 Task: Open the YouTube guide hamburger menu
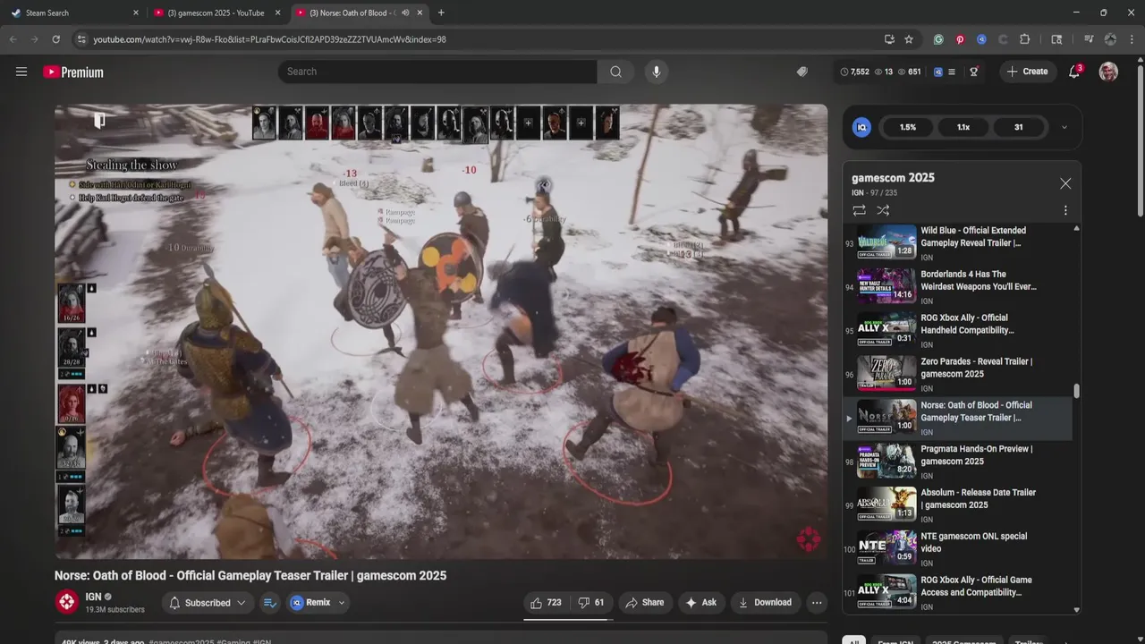point(21,72)
